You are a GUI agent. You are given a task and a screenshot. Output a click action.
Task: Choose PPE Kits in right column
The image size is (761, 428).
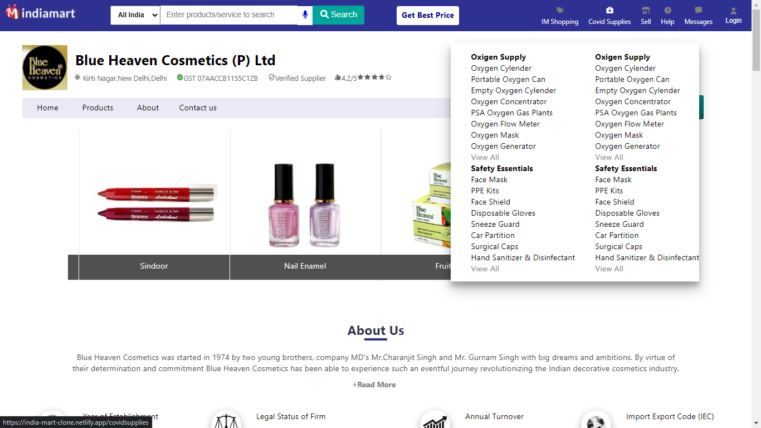609,191
